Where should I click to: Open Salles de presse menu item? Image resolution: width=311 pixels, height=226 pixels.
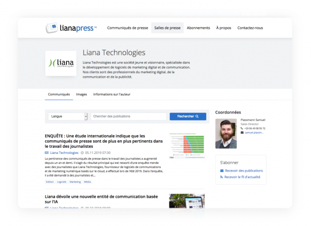[x=167, y=28]
